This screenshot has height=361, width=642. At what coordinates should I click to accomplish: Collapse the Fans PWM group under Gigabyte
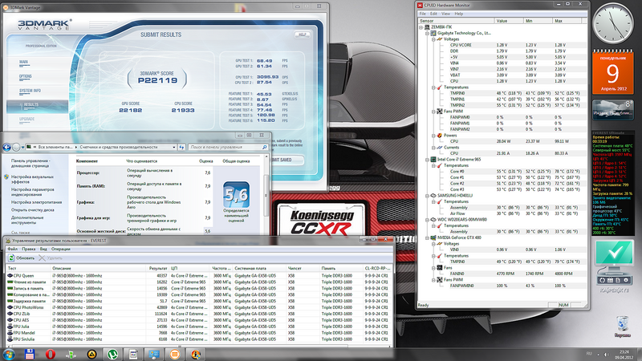433,111
